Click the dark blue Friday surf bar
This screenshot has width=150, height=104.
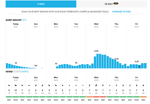140,67
